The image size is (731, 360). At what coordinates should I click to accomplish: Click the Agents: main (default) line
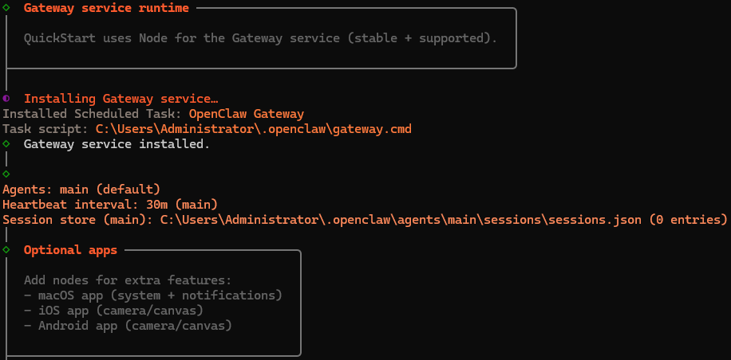pyautogui.click(x=81, y=190)
